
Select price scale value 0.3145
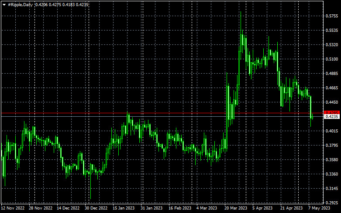click(332, 189)
